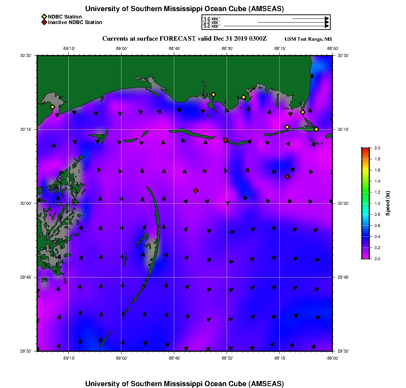This screenshot has height=388, width=406.
Task: Click the southernmost red inactive station marker
Action: coord(196,191)
